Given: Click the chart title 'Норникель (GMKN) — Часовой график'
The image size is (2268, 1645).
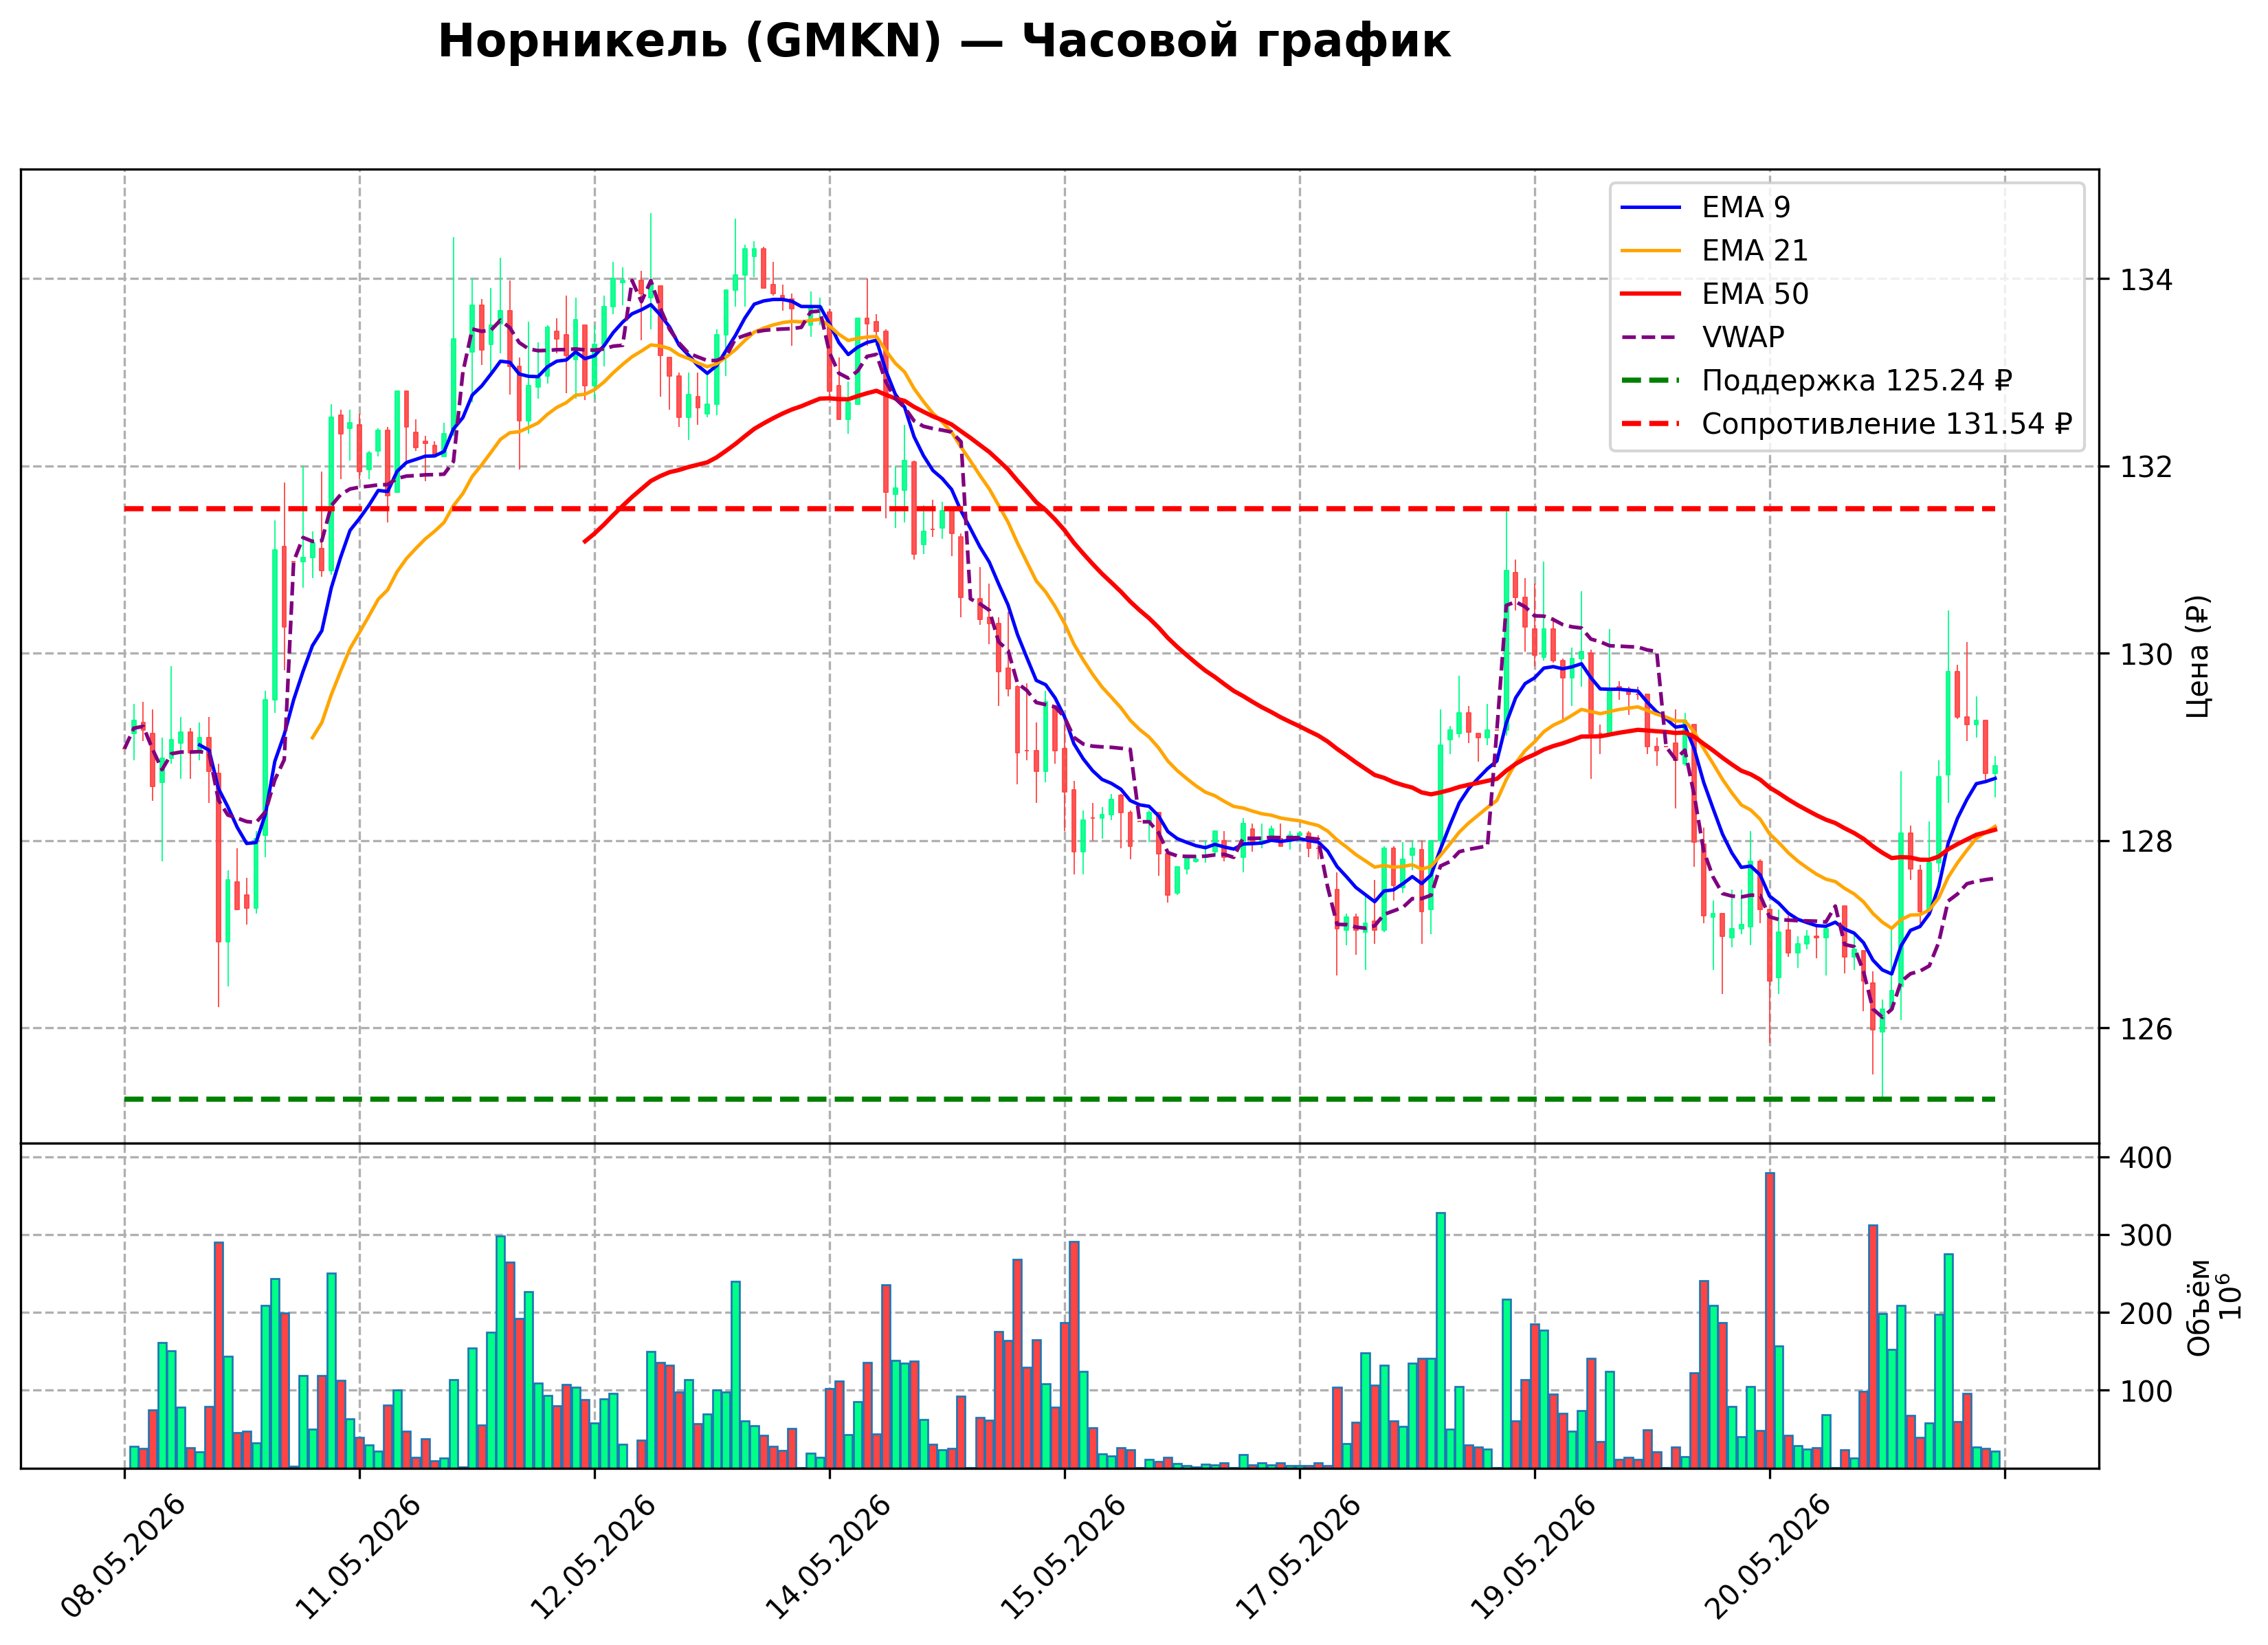Looking at the screenshot, I should [944, 42].
